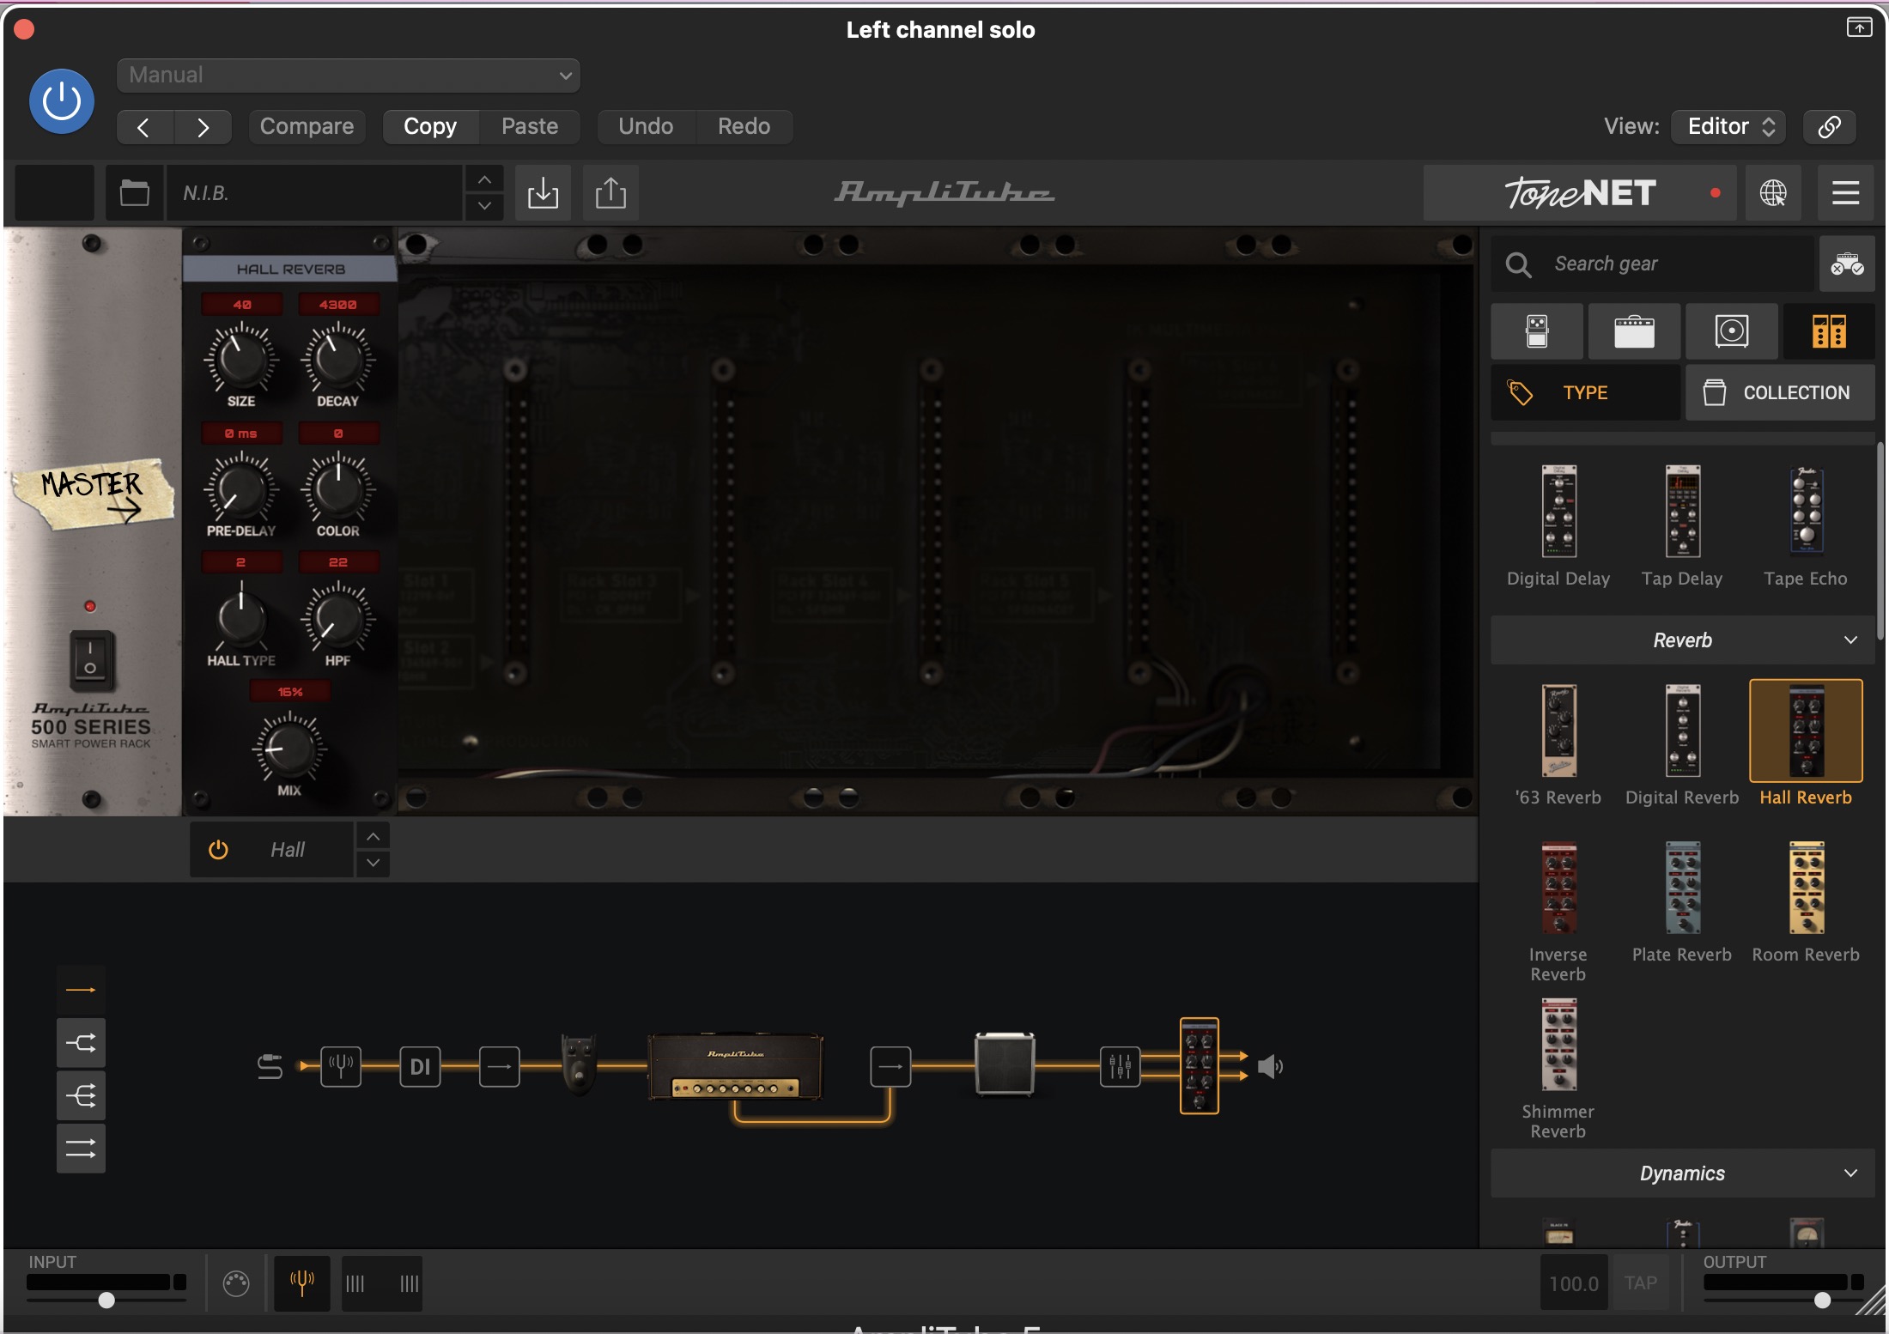Step to previous preset with up chevron

click(484, 179)
